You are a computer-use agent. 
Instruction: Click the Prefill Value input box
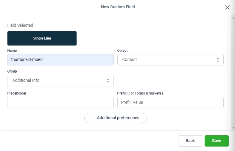(170, 103)
